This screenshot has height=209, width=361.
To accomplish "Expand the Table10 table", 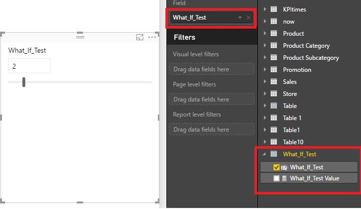I will (265, 142).
